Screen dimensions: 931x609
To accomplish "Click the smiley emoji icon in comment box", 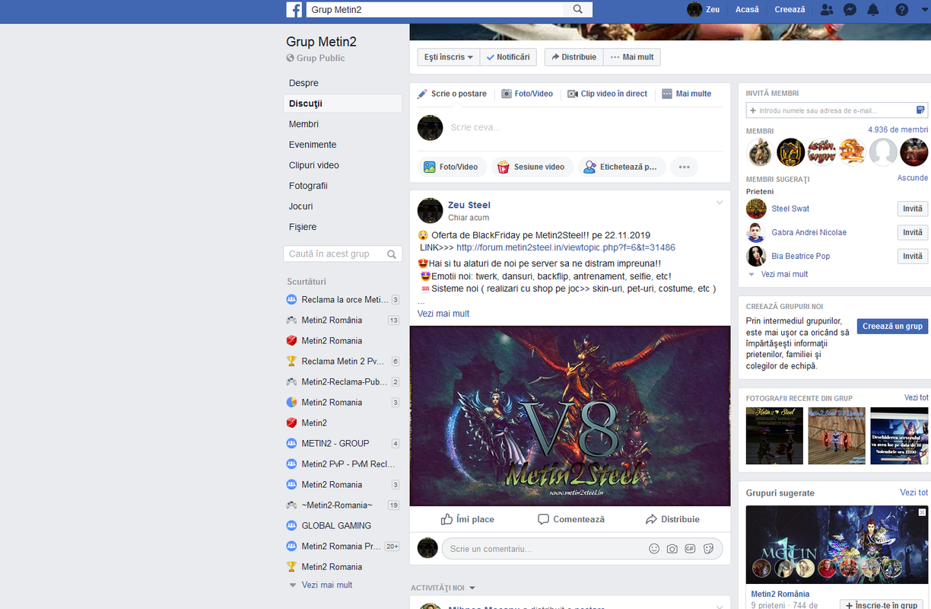I will coord(654,548).
